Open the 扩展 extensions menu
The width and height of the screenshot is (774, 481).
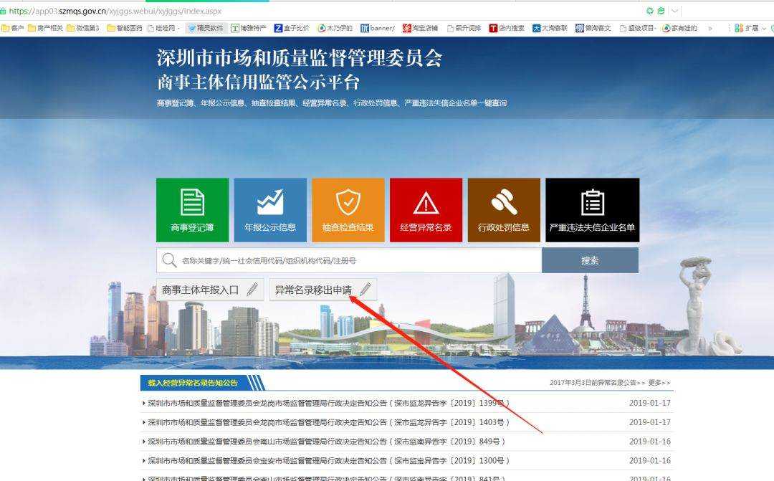click(750, 28)
